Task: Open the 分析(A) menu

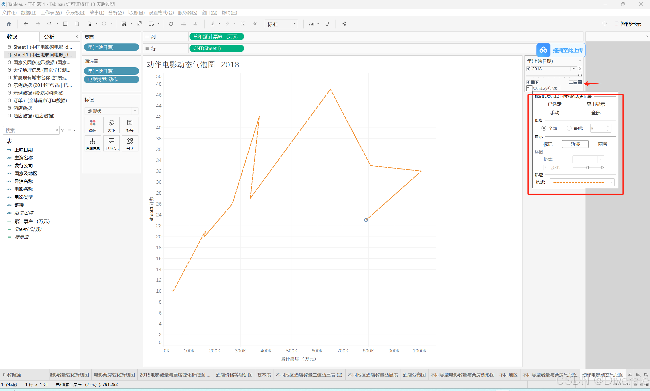Action: 116,12
